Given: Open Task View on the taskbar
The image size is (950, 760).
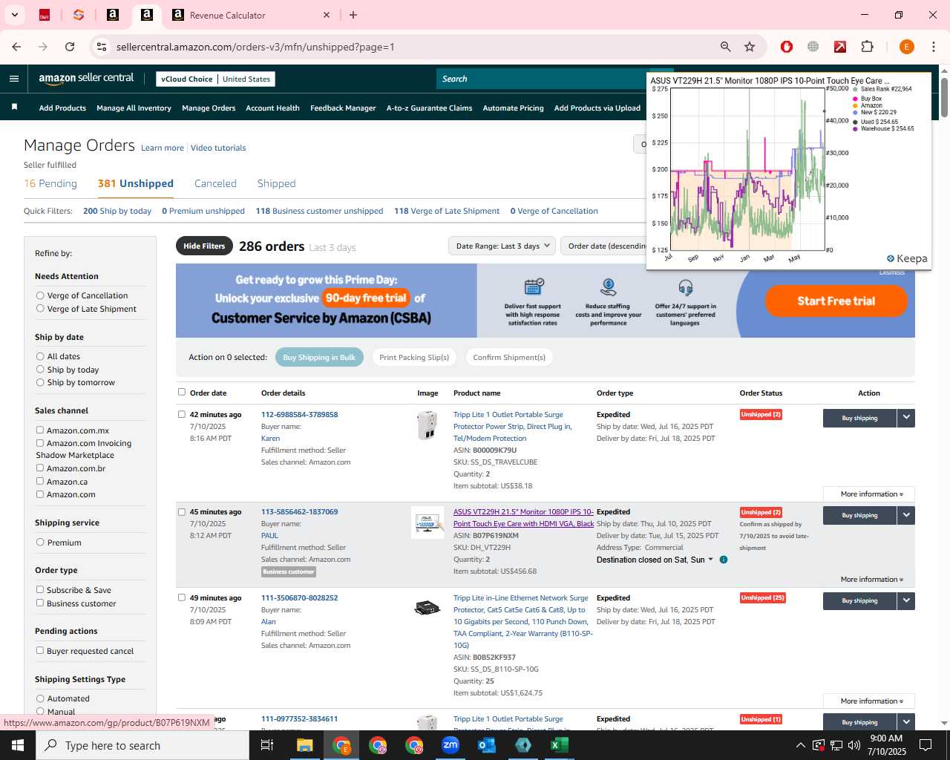Looking at the screenshot, I should 267,745.
